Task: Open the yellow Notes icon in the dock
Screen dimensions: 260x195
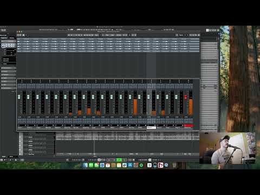Action: (x=119, y=165)
